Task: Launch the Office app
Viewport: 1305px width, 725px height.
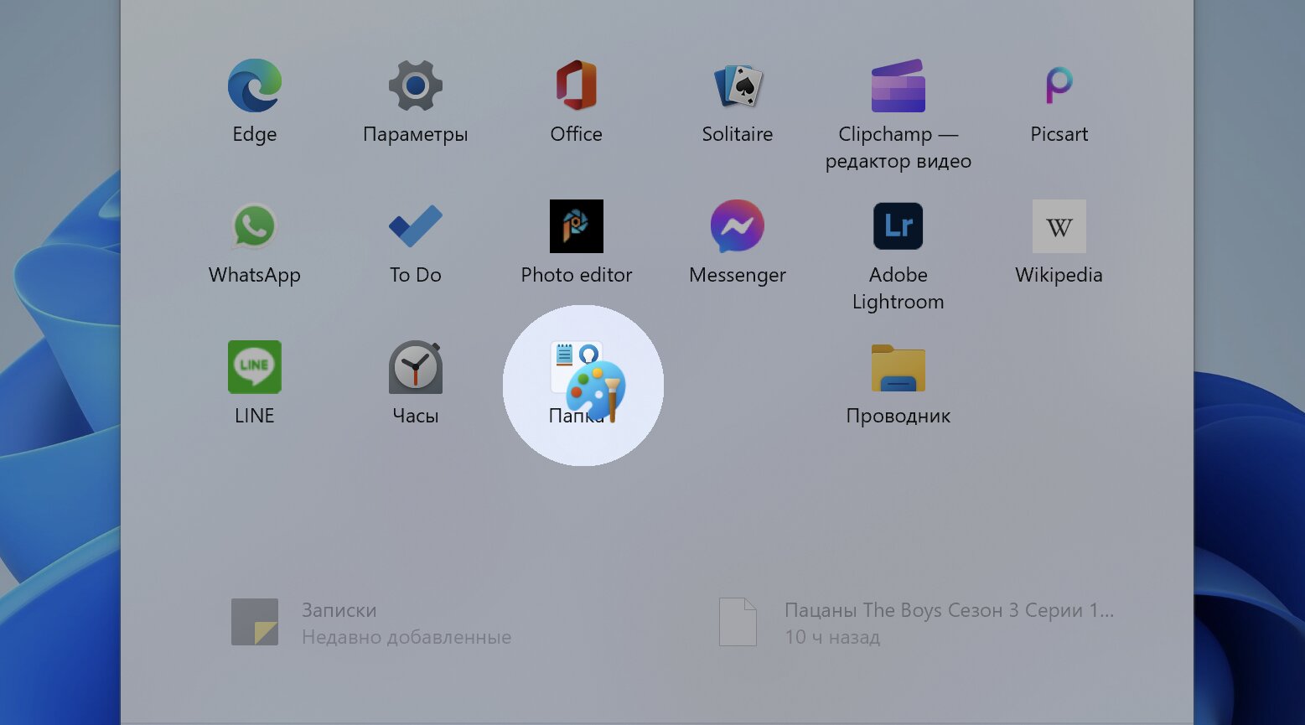Action: click(577, 85)
